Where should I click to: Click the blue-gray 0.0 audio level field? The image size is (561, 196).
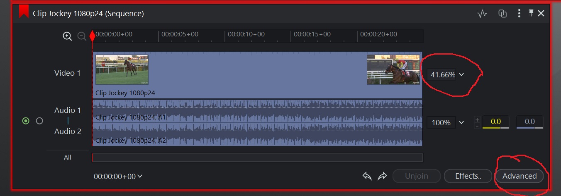click(530, 122)
